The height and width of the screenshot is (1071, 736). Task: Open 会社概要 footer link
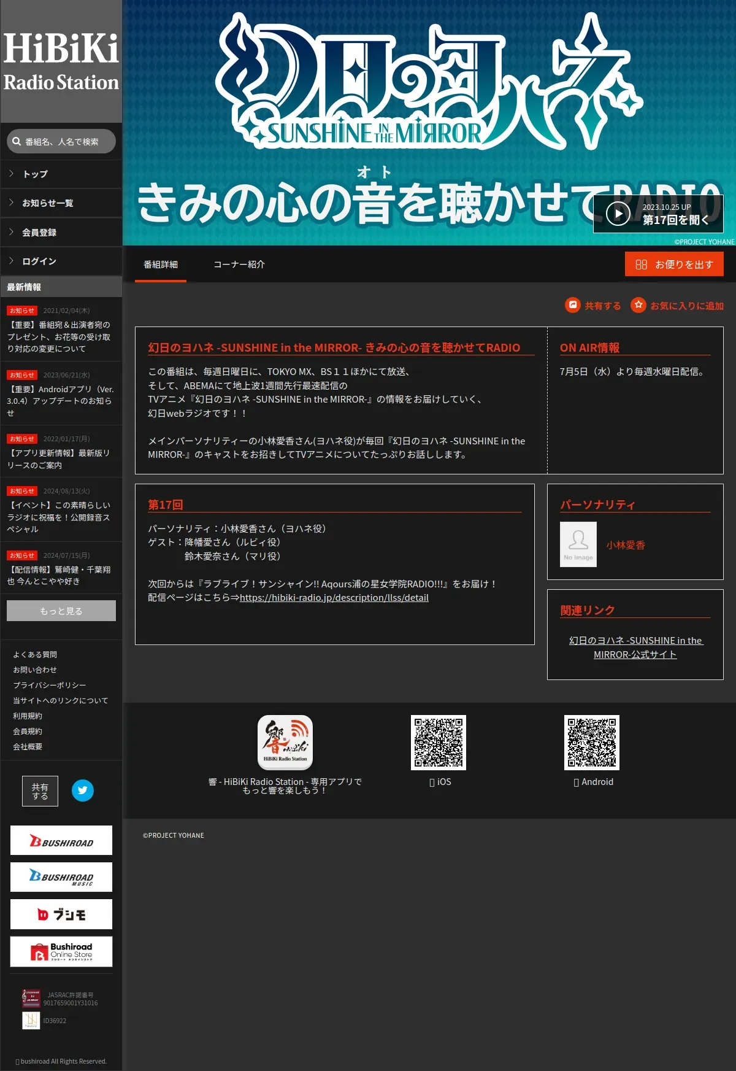tap(28, 747)
